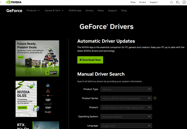Screen dimensions: 187x129
Task: Open Support in GeForce navigation
Action: point(112,11)
